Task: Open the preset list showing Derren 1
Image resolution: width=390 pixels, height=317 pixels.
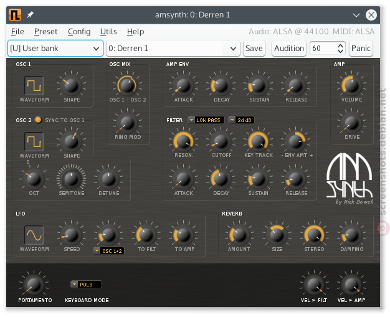Action: (173, 49)
